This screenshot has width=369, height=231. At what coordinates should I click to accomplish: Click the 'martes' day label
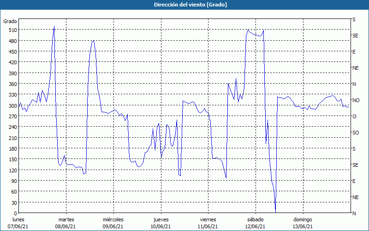point(66,220)
